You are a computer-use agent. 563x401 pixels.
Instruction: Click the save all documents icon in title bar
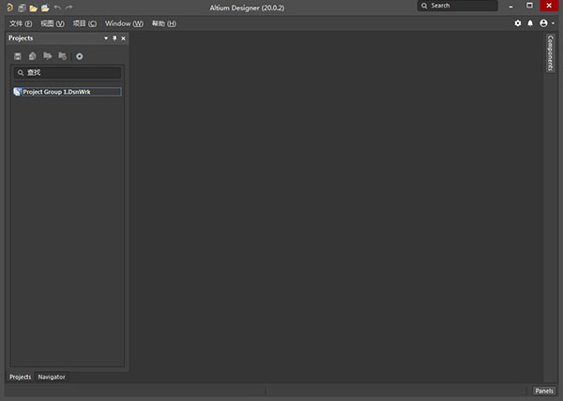pos(22,7)
